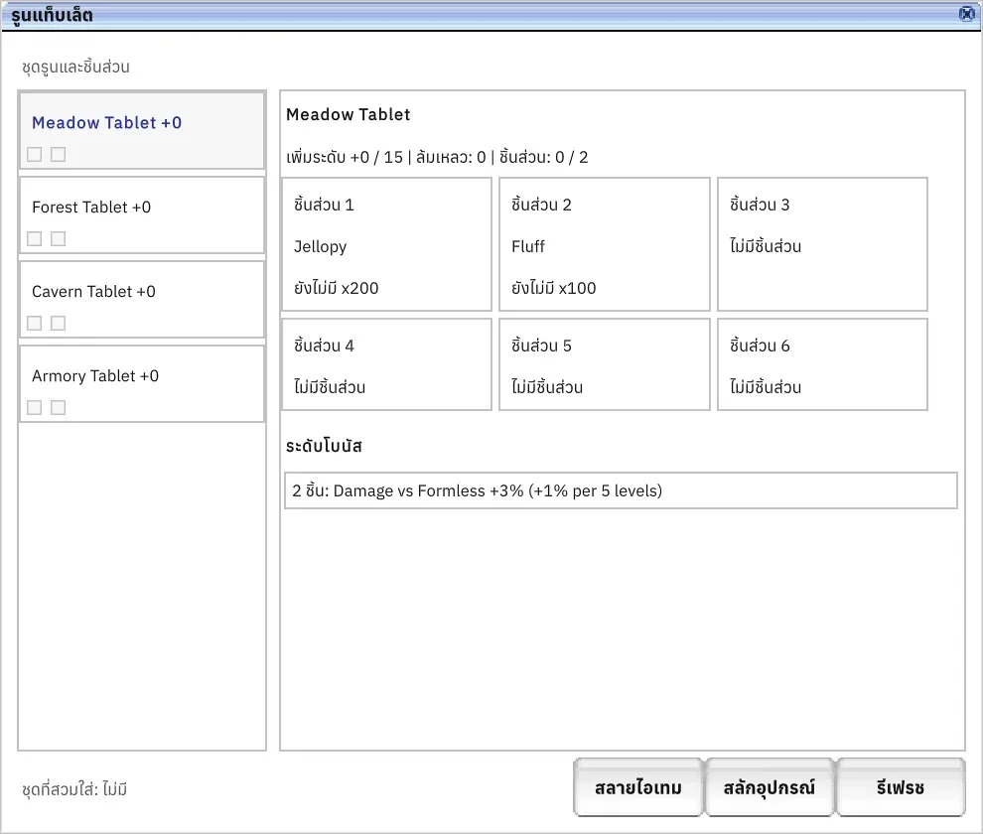Click the Fluff item name

tap(528, 246)
